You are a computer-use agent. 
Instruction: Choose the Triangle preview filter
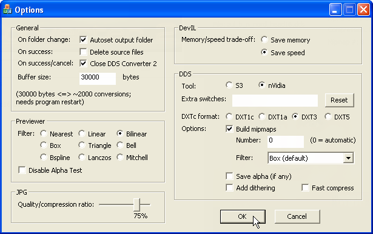click(82, 145)
